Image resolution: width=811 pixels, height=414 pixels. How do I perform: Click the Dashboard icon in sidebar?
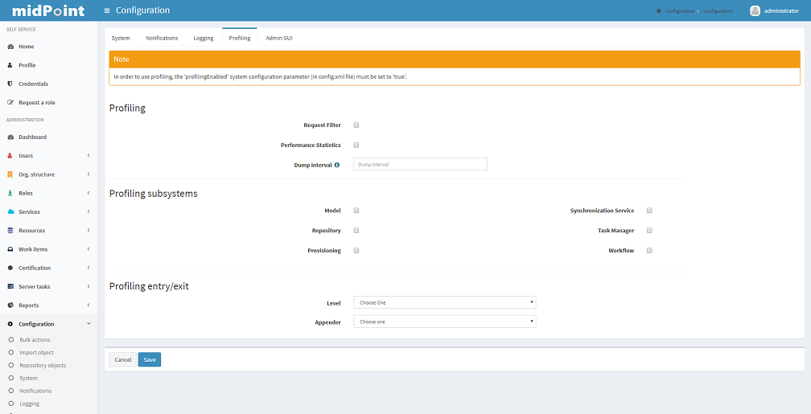10,137
